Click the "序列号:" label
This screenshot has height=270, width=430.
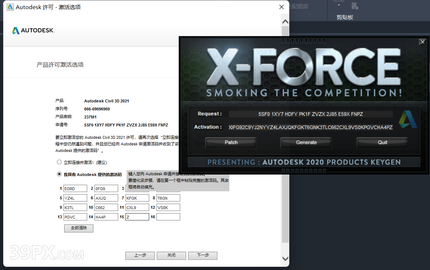pos(62,109)
